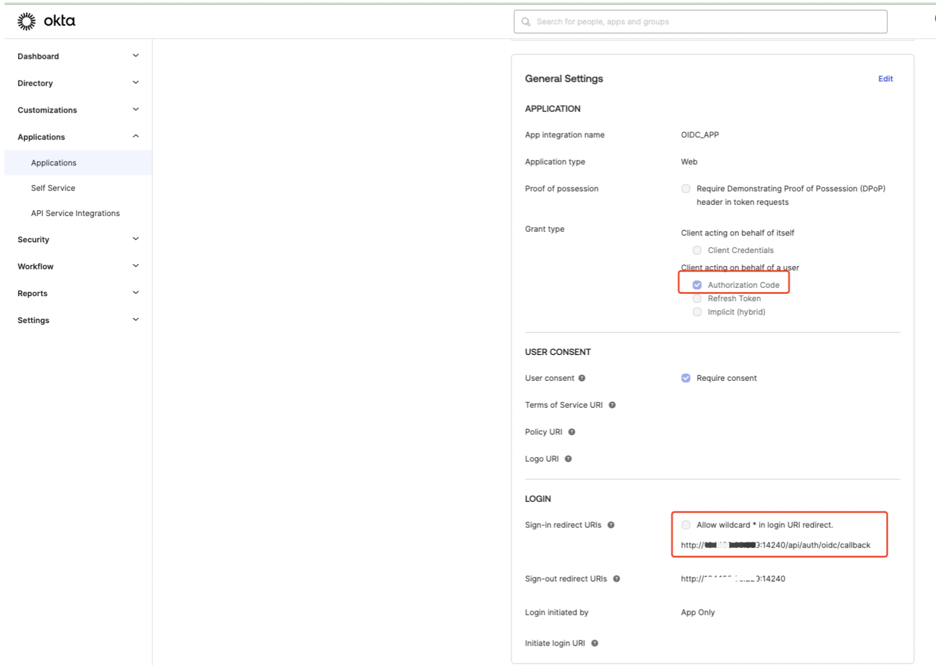The image size is (936, 672).
Task: Enable Allow wildcard in login URI redirect
Action: pyautogui.click(x=686, y=525)
